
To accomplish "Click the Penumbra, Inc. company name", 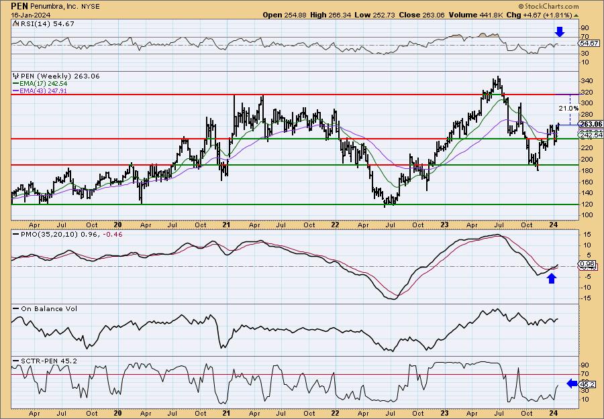I will [x=54, y=7].
